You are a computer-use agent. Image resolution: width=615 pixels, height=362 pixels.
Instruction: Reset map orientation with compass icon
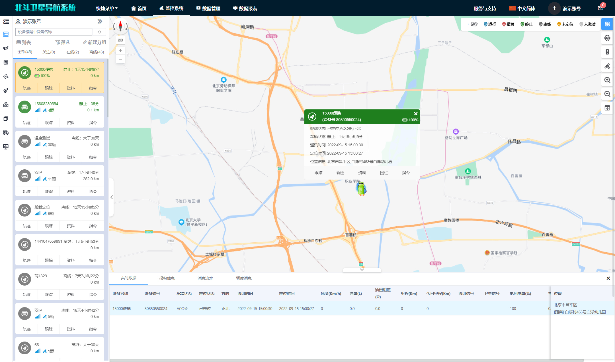tap(120, 26)
